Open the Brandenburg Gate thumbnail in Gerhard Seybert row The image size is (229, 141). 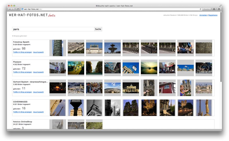click(131, 88)
